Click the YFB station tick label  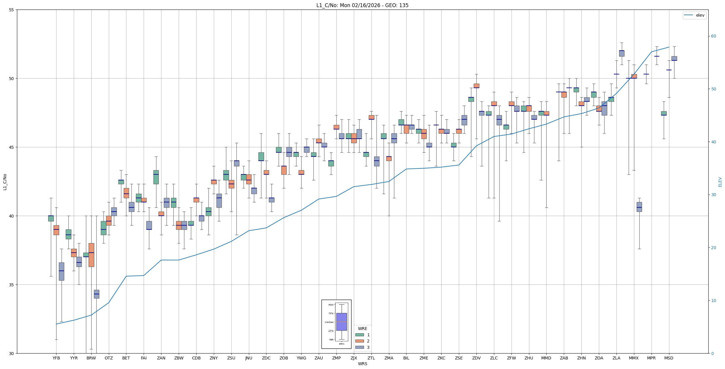[x=56, y=358]
